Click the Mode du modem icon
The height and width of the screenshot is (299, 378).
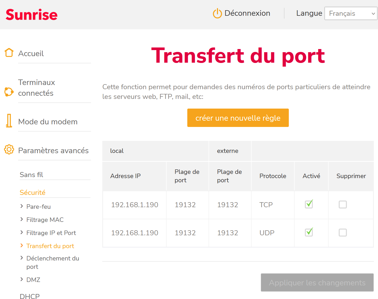pos(9,121)
